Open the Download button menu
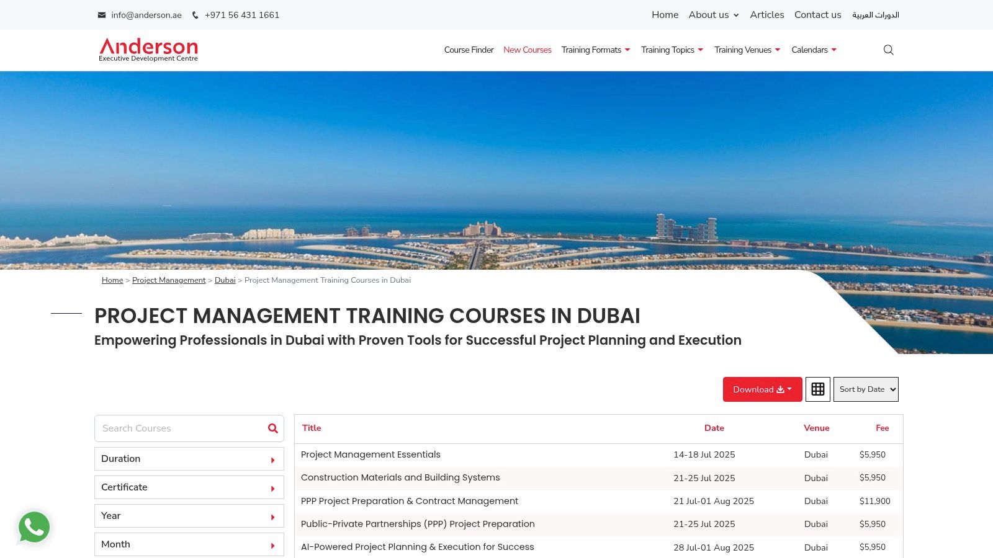The image size is (993, 558). pyautogui.click(x=762, y=389)
